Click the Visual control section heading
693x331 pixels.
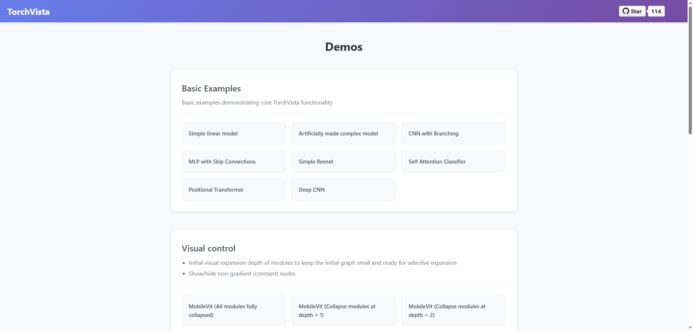coord(208,249)
